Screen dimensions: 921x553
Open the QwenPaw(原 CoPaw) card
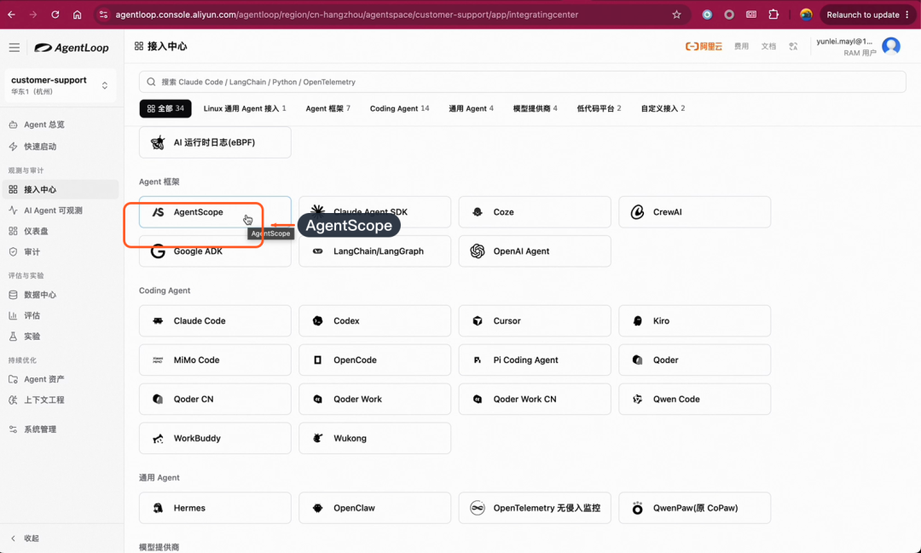point(694,508)
